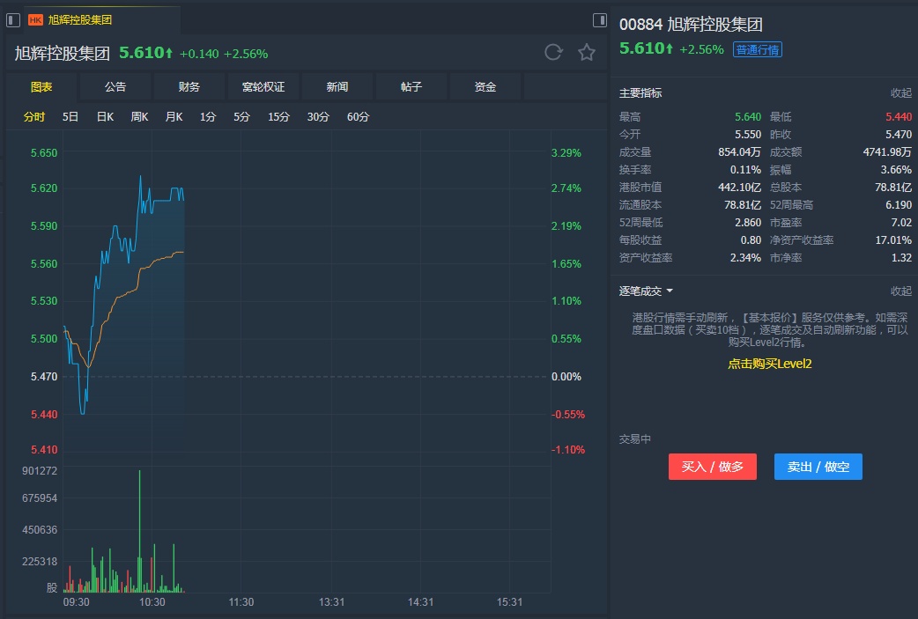Toggle the right panel layout icon
Screen dimensions: 918x619
click(599, 20)
